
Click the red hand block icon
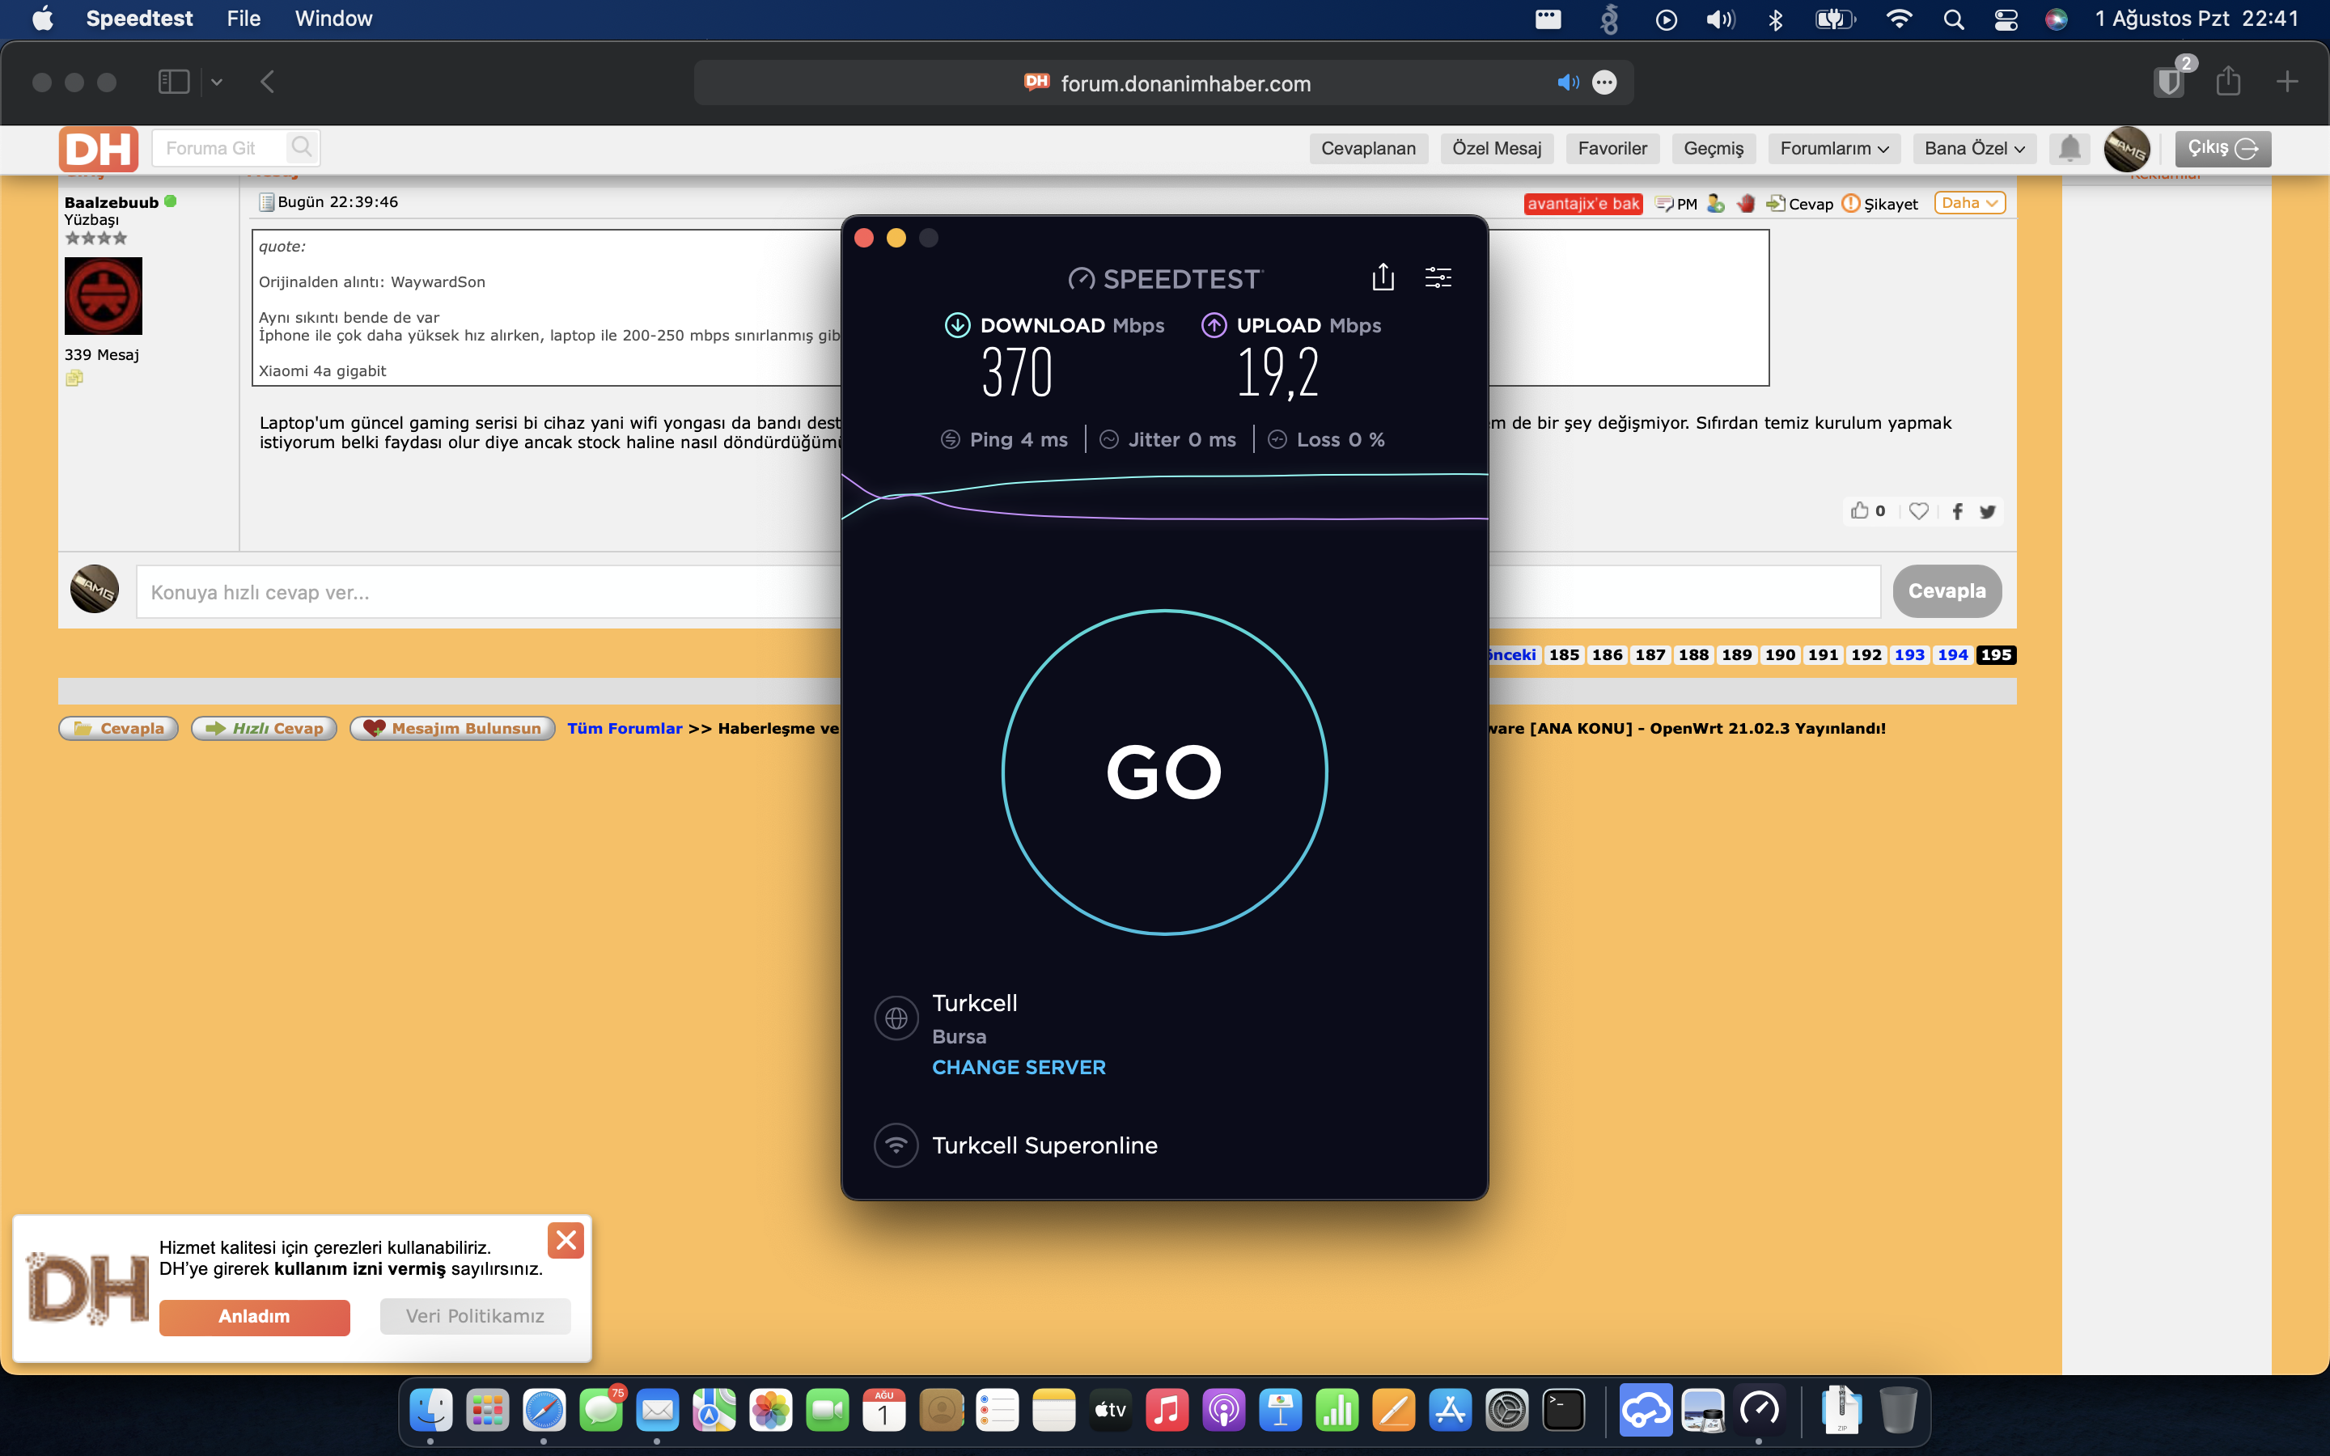[x=1746, y=203]
